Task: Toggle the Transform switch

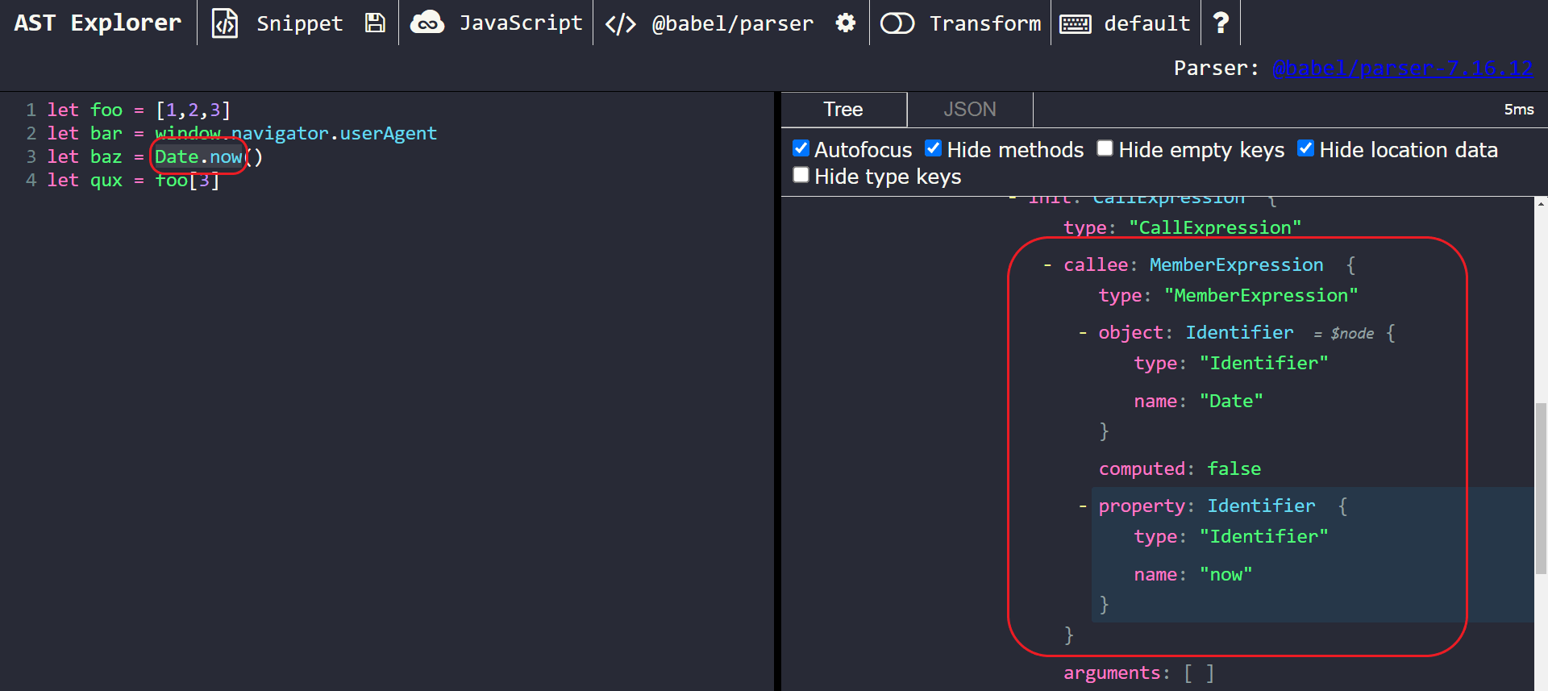Action: 897,23
